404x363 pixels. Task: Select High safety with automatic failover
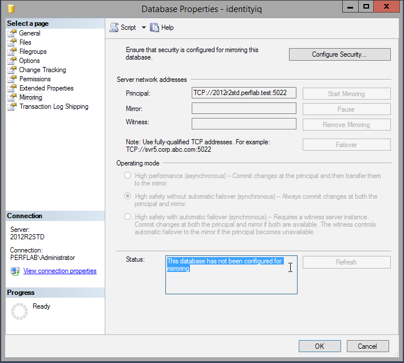click(128, 216)
